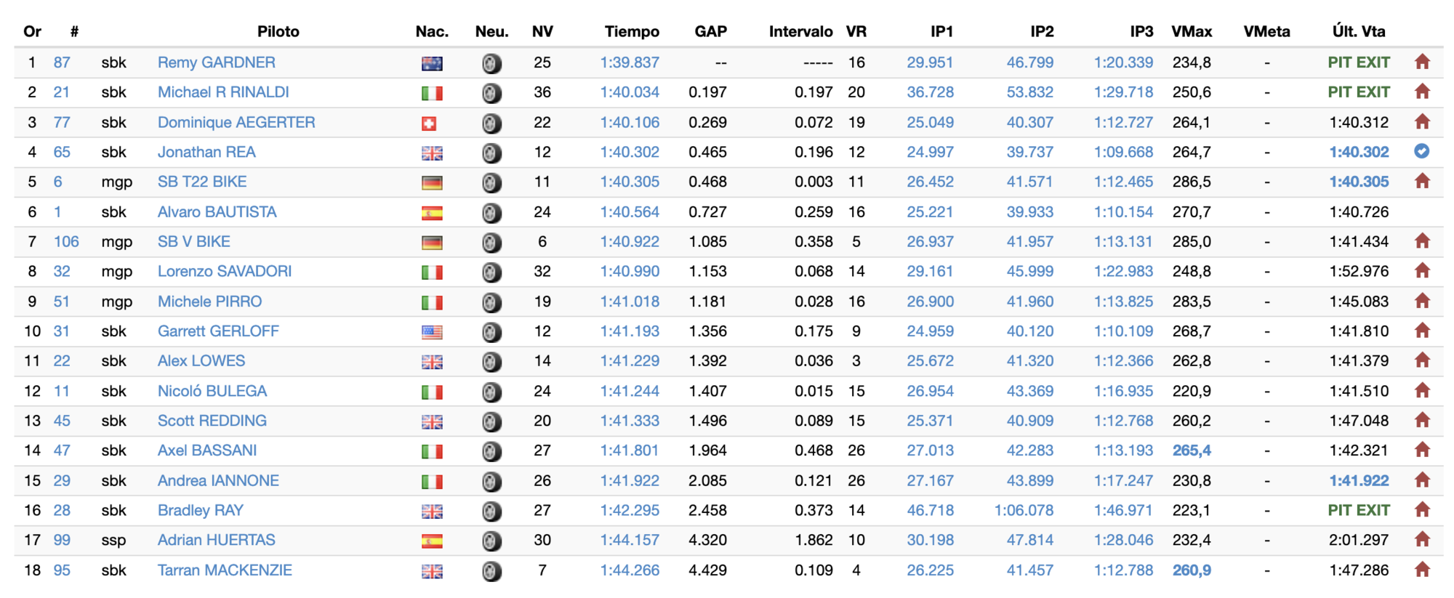Click the tyre icon for Michele PIRRO
The height and width of the screenshot is (598, 1454).
click(x=491, y=302)
